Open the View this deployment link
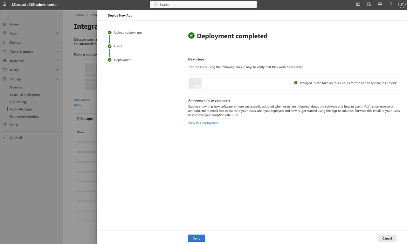Viewport: 407px width, 244px height. click(x=203, y=123)
